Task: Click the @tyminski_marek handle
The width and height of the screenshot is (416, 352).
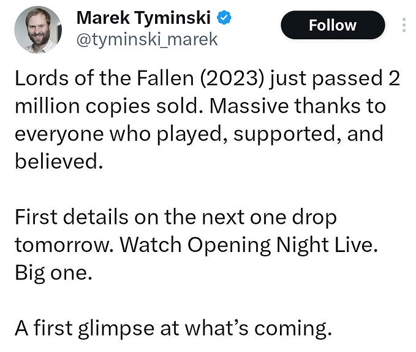Action: [146, 39]
